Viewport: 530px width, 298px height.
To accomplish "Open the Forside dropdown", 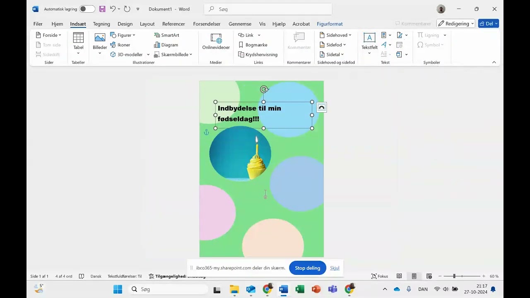I will (x=49, y=35).
